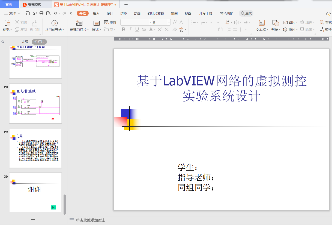This screenshot has height=225, width=332.
Task: Click the Undo arrow icon
Action: pos(55,13)
